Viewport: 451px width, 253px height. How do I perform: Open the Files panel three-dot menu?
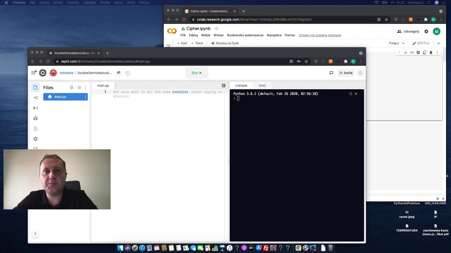point(85,87)
